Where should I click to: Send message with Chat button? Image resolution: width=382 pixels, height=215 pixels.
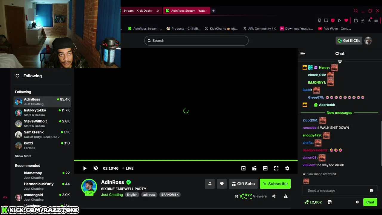click(370, 202)
